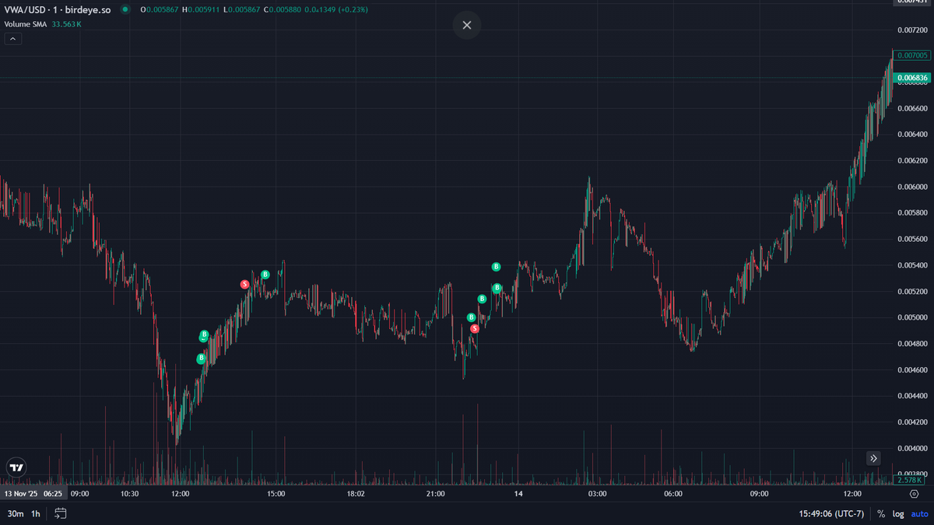Open the go-to-date calendar icon
Image resolution: width=934 pixels, height=525 pixels.
click(61, 513)
